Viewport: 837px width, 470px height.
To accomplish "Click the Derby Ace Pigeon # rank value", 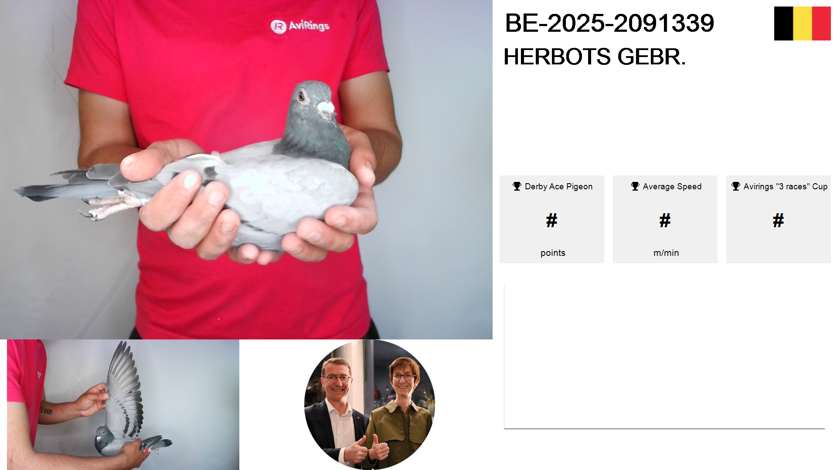I will click(x=552, y=221).
